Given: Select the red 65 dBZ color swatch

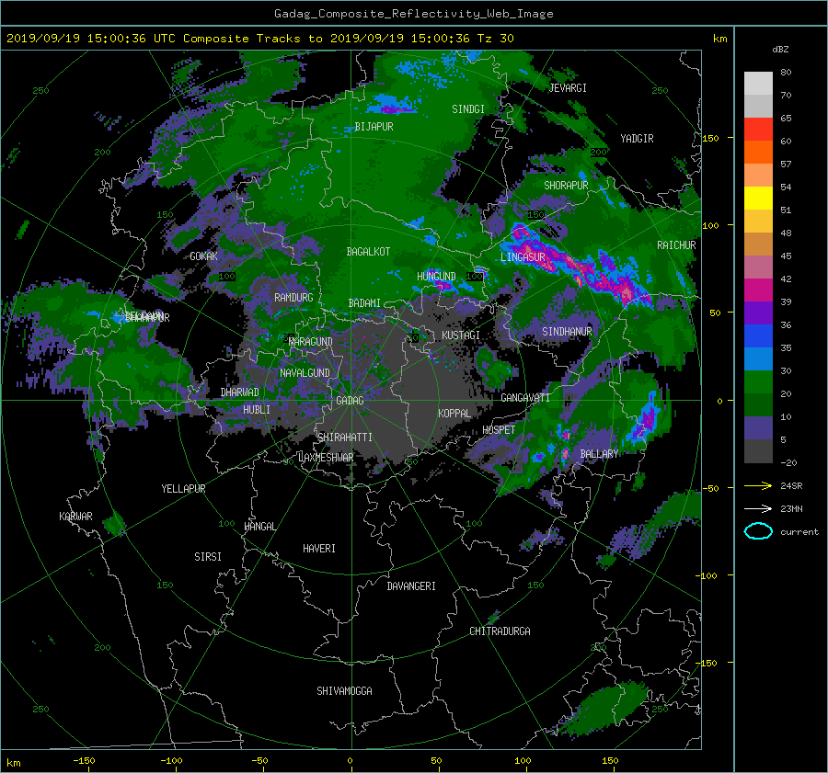Looking at the screenshot, I should coord(758,130).
